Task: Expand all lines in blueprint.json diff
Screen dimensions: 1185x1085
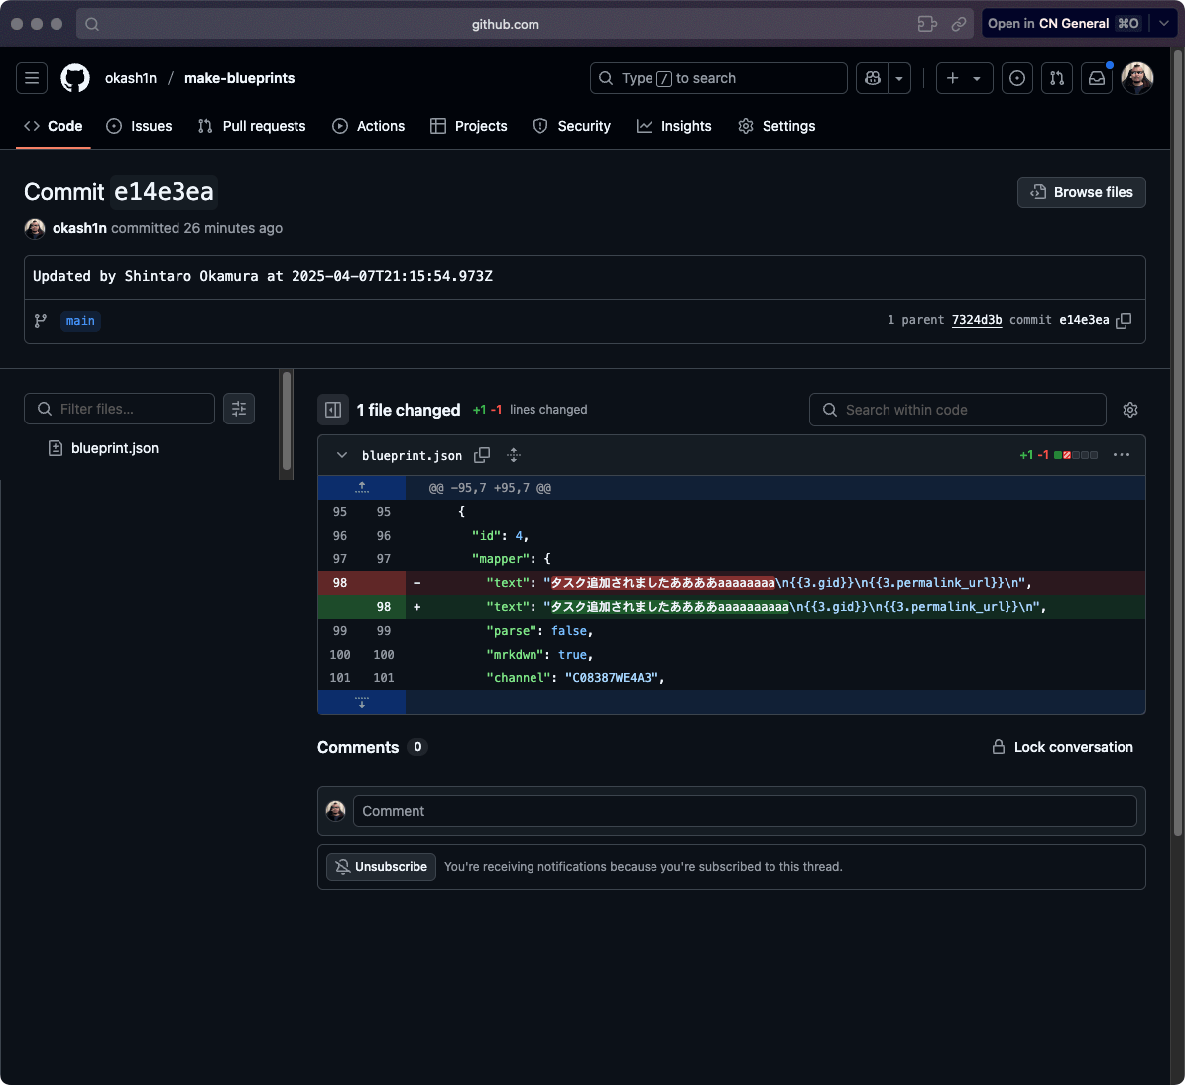Action: (x=514, y=455)
